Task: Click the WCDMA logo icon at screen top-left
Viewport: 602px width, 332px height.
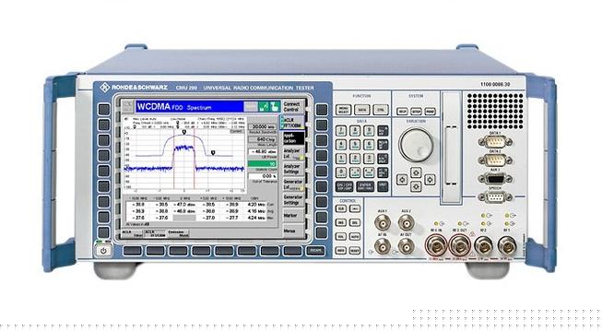Action: [x=128, y=106]
